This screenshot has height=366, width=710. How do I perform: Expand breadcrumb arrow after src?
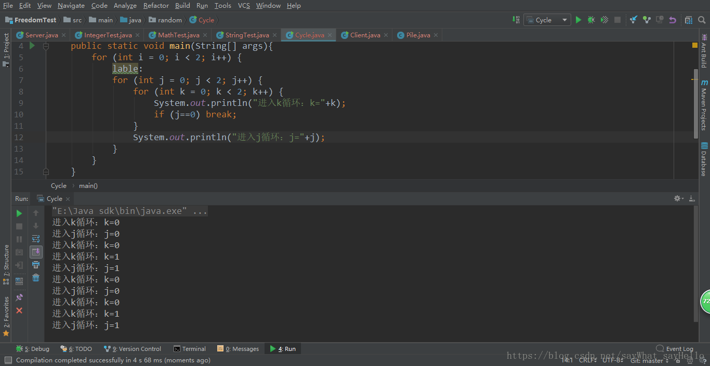[x=85, y=20]
